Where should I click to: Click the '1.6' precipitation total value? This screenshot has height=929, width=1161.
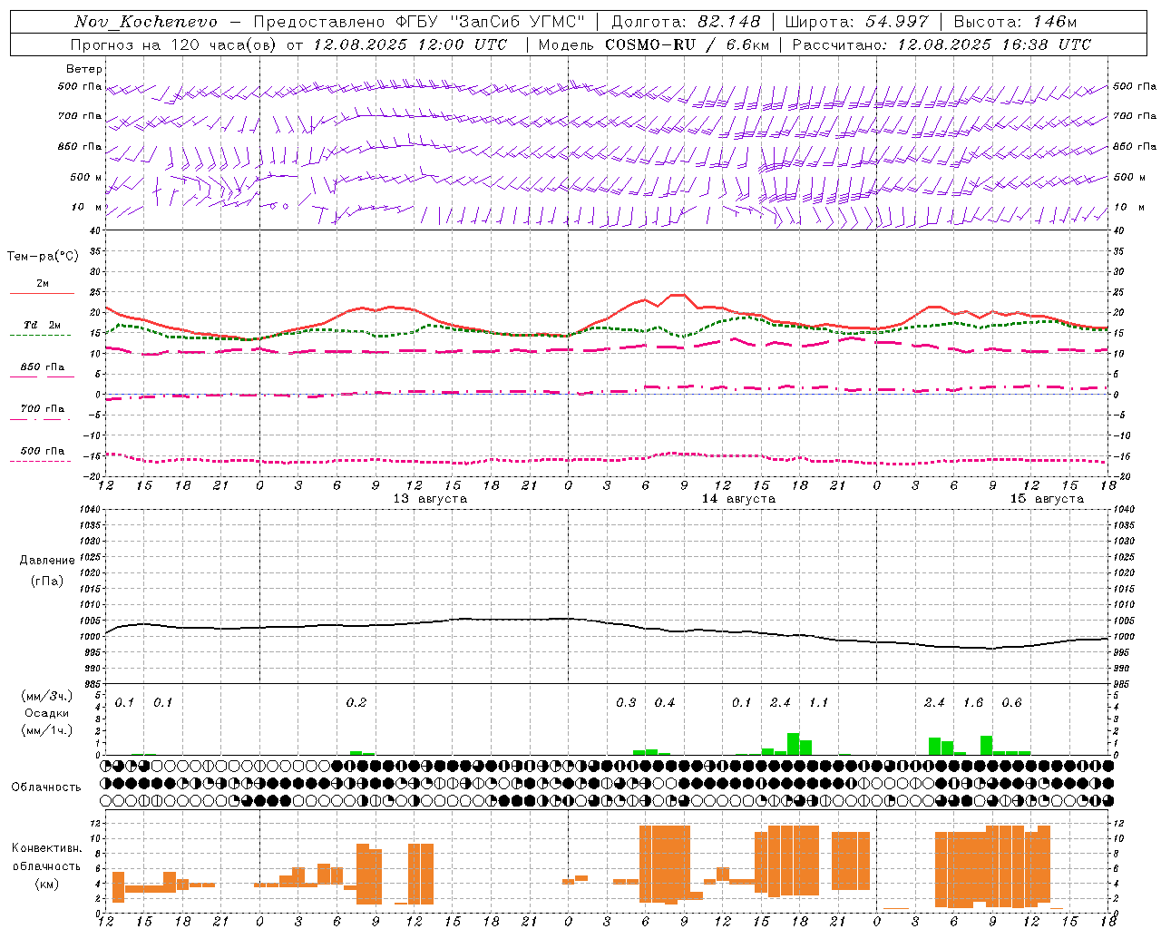(x=973, y=703)
